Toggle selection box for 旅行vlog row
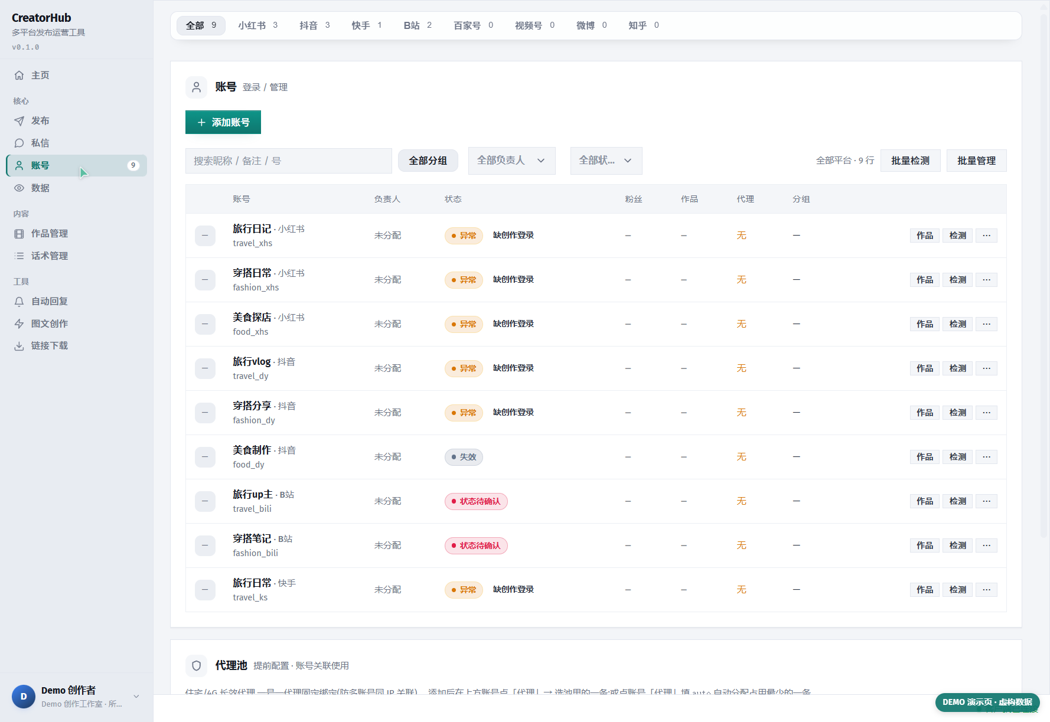This screenshot has height=722, width=1050. click(205, 368)
